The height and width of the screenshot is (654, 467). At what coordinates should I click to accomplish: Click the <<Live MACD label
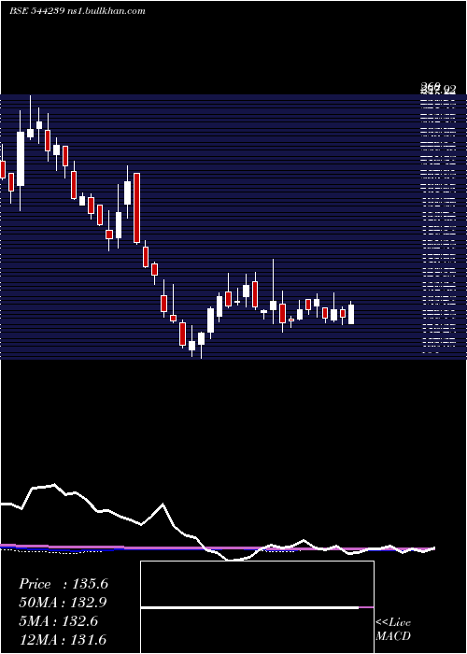pyautogui.click(x=393, y=629)
